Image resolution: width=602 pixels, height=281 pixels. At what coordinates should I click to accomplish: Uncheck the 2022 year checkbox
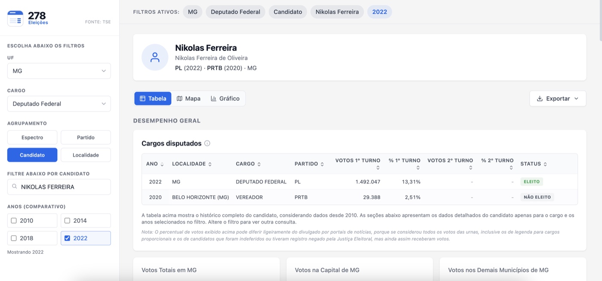click(x=67, y=238)
